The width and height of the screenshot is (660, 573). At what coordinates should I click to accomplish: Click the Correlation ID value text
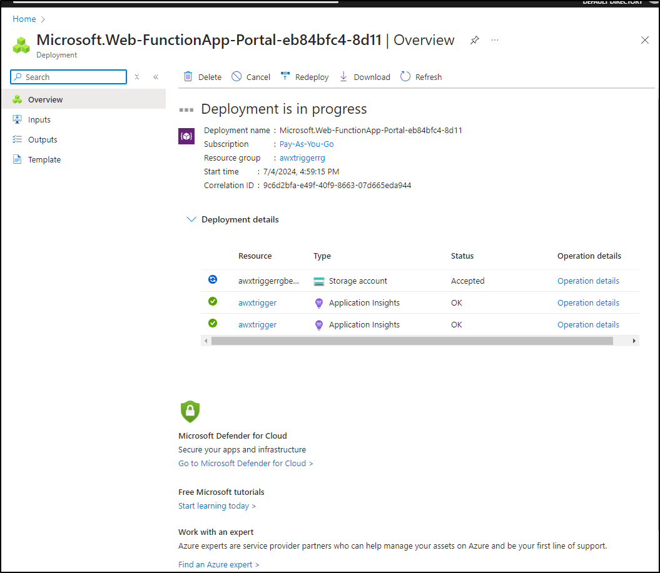pyautogui.click(x=337, y=186)
